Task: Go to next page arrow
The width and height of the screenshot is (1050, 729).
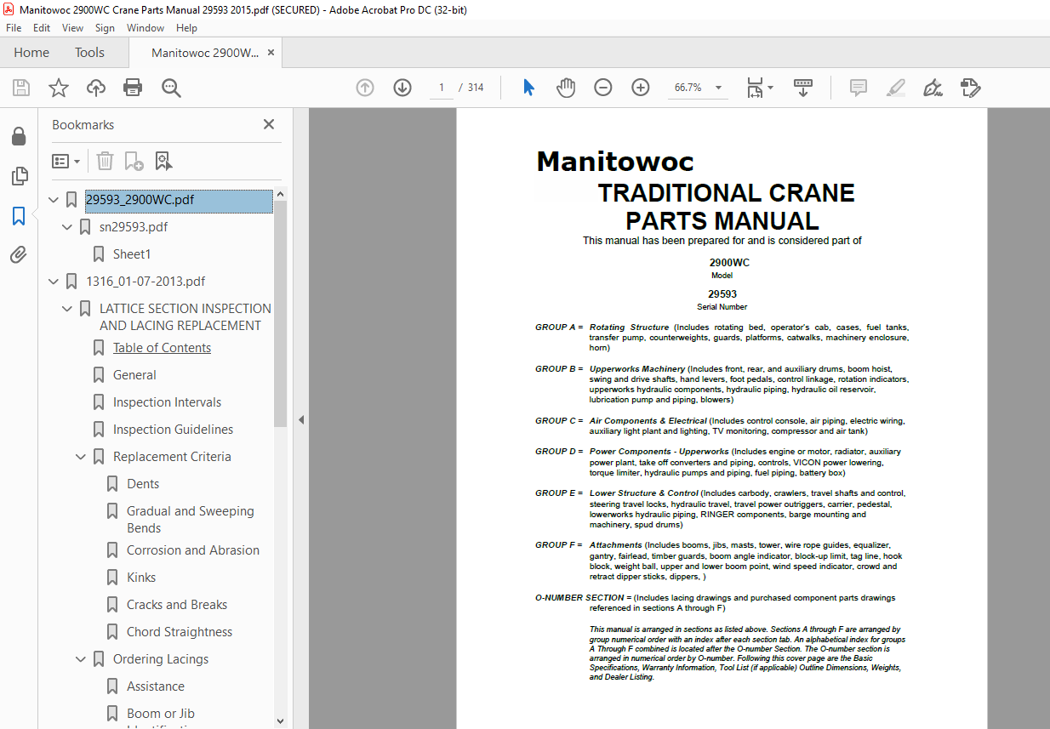Action: [402, 88]
